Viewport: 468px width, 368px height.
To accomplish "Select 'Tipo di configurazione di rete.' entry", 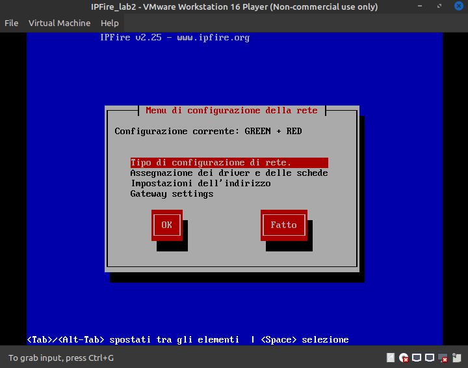I will (x=229, y=162).
